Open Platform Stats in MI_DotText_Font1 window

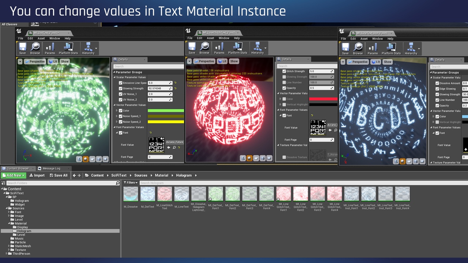pos(68,48)
